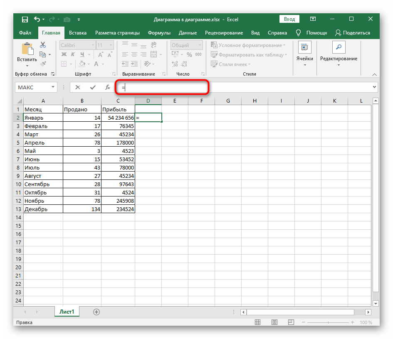Confirm formula entry with the checkmark icon
Screen dimensions: 393x339
tap(93, 87)
